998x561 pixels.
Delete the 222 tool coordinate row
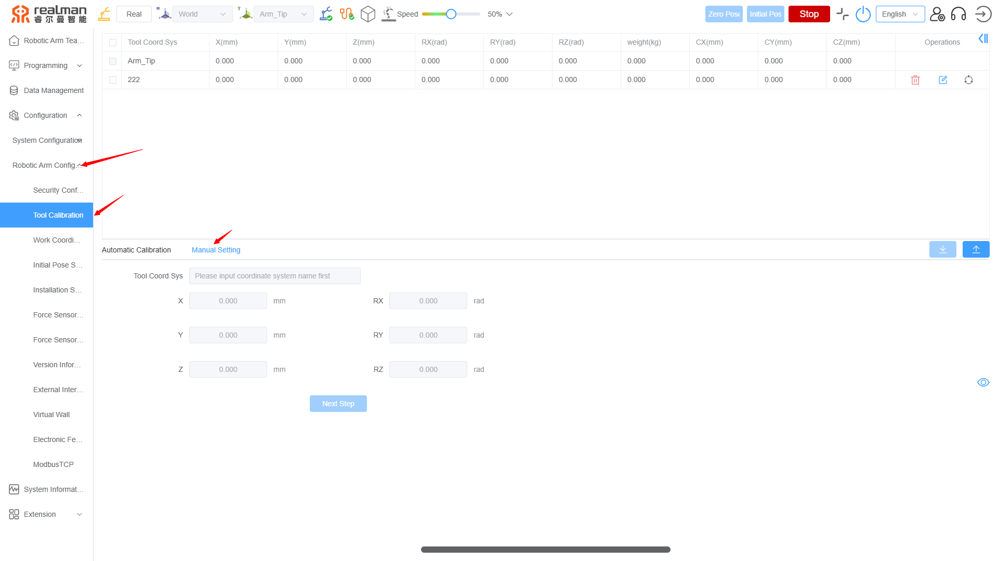tap(915, 80)
